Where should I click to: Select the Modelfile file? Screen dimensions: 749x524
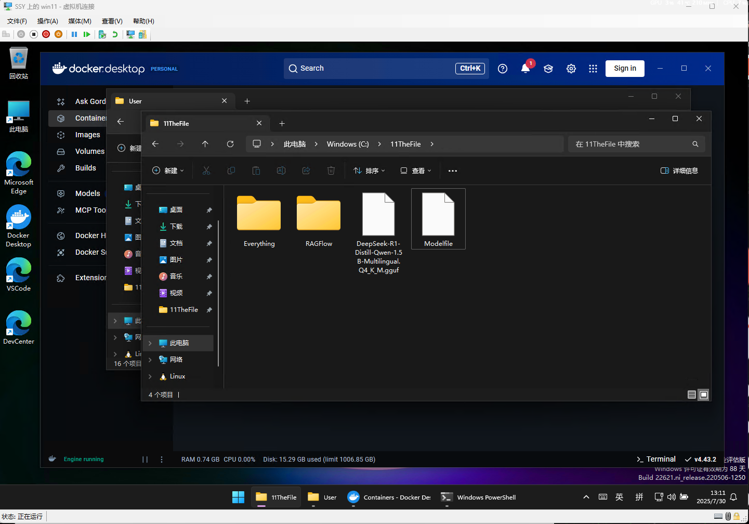coord(438,219)
